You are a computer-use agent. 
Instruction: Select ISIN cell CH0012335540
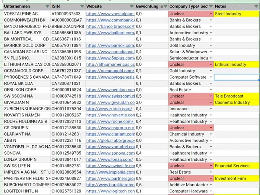click(x=68, y=147)
